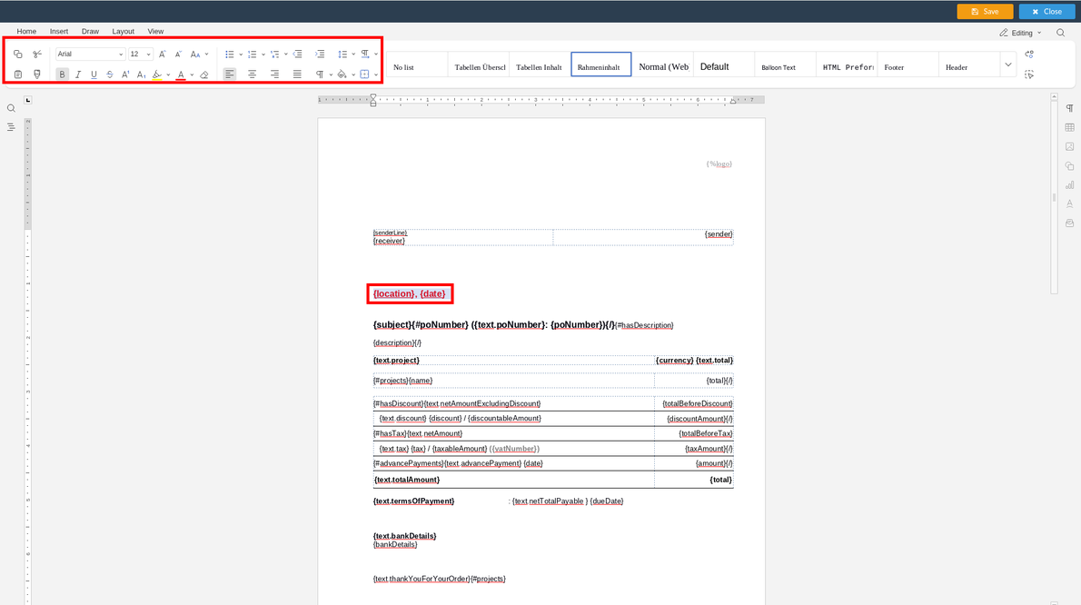The image size is (1081, 605).
Task: Apply the Balloon Text style
Action: tap(785, 64)
